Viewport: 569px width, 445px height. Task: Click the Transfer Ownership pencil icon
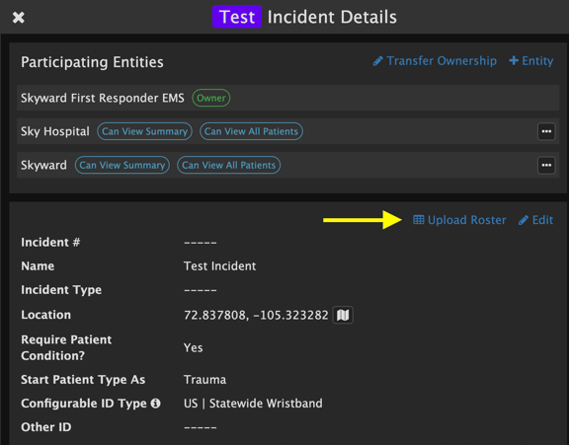click(377, 61)
